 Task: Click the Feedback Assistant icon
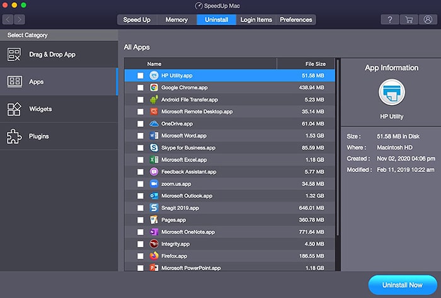pyautogui.click(x=154, y=172)
